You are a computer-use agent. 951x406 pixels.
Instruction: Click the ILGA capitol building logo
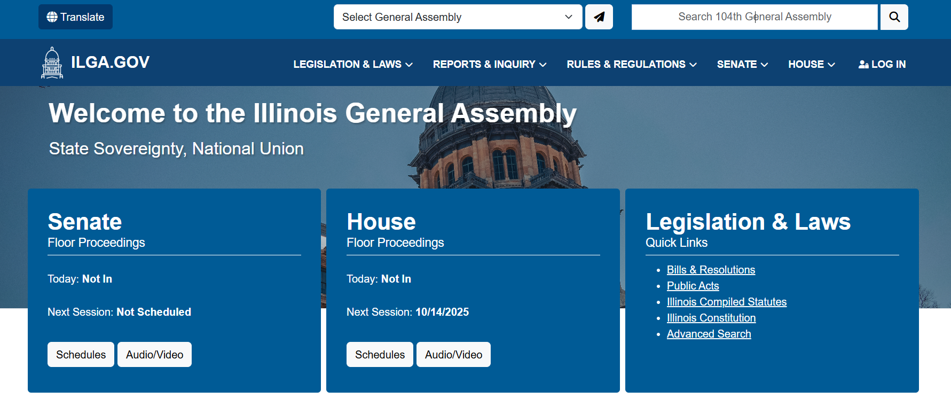click(x=52, y=63)
